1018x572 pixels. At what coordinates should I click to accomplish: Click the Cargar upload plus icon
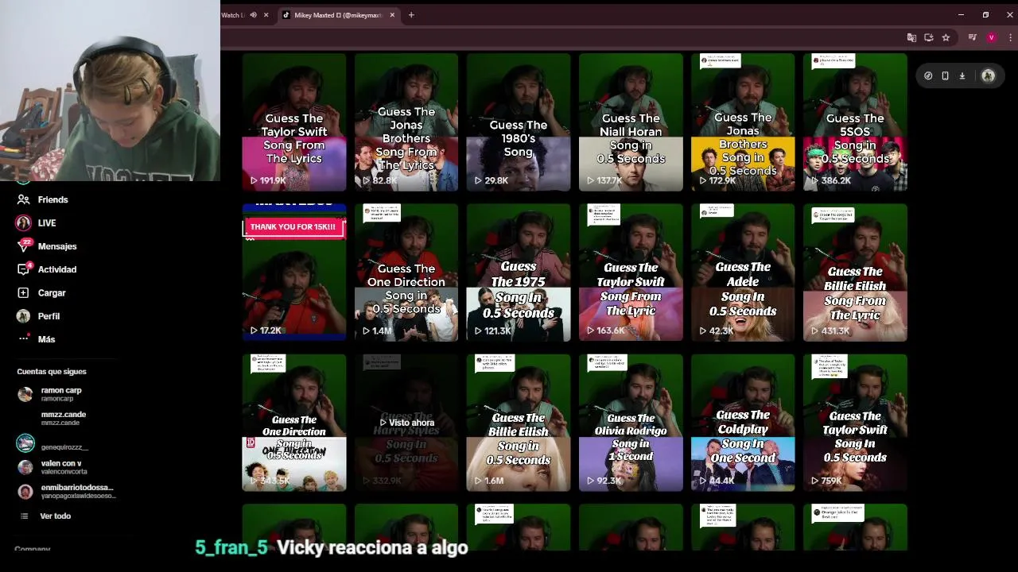[23, 293]
